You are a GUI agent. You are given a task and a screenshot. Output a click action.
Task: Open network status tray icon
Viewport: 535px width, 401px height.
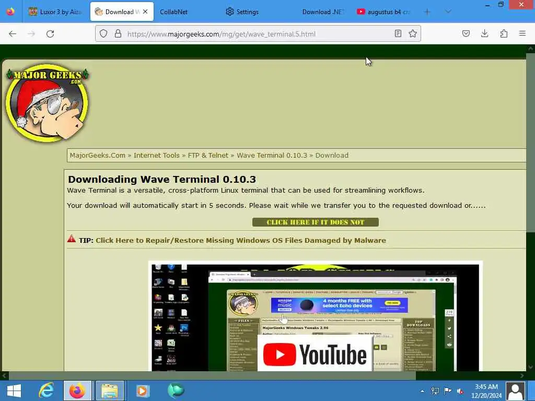[435, 391]
